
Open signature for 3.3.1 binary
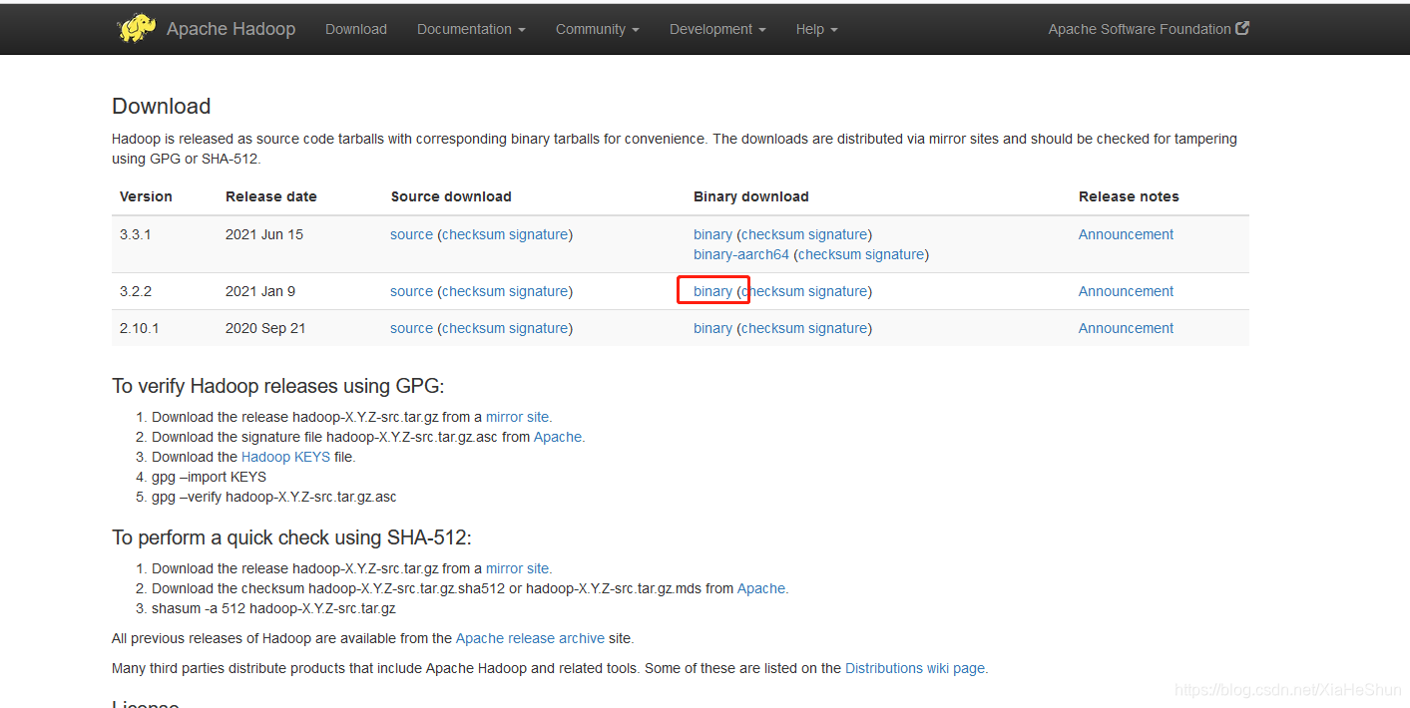click(837, 234)
